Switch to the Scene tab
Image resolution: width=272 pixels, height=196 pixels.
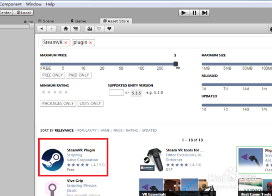point(46,21)
